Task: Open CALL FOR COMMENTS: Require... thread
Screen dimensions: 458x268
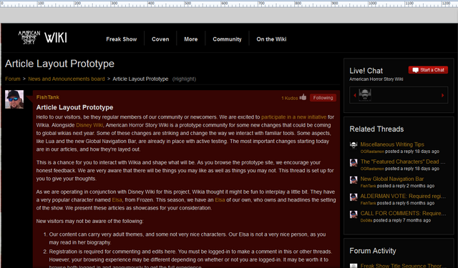Action: [403, 213]
